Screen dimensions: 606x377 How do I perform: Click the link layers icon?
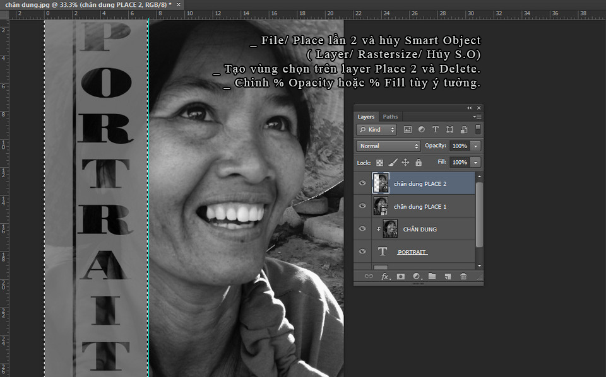pyautogui.click(x=369, y=276)
